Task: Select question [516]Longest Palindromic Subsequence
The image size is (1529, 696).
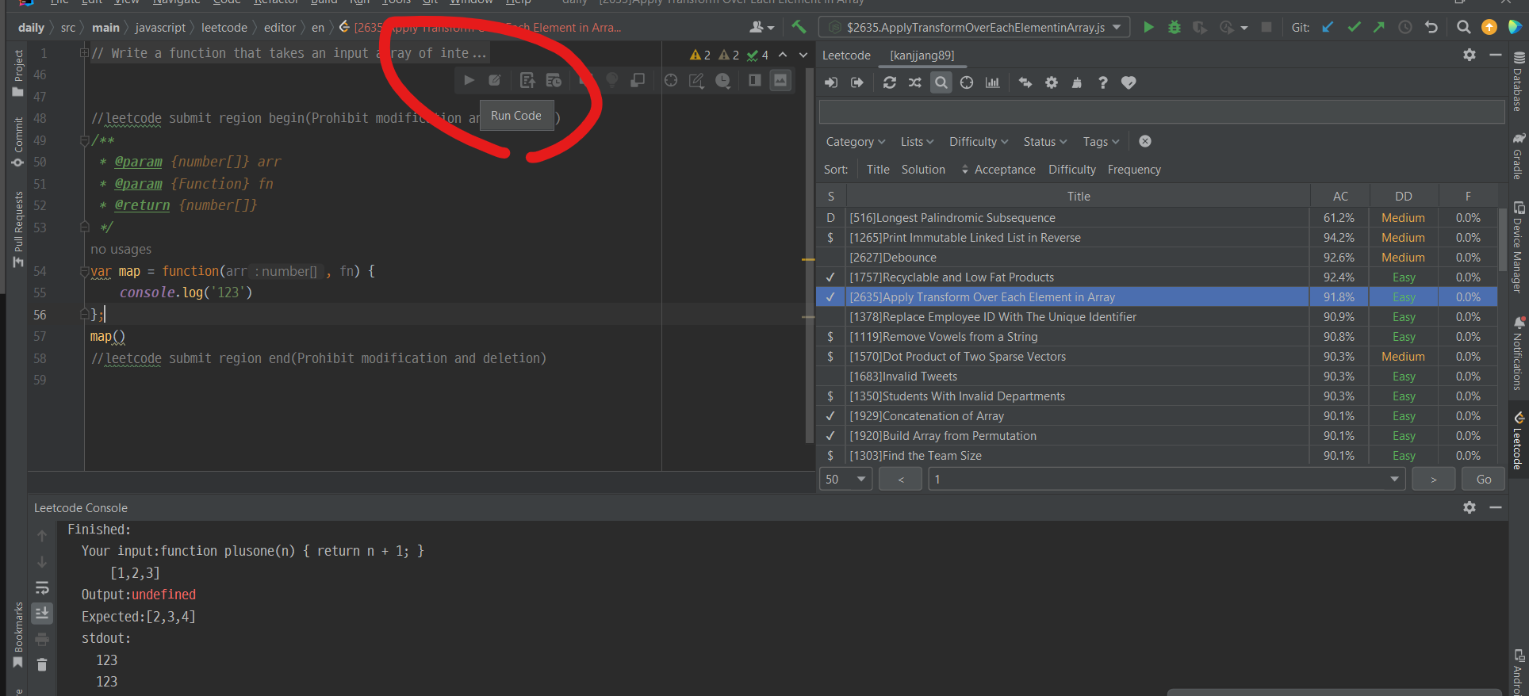Action: pos(1156,218)
